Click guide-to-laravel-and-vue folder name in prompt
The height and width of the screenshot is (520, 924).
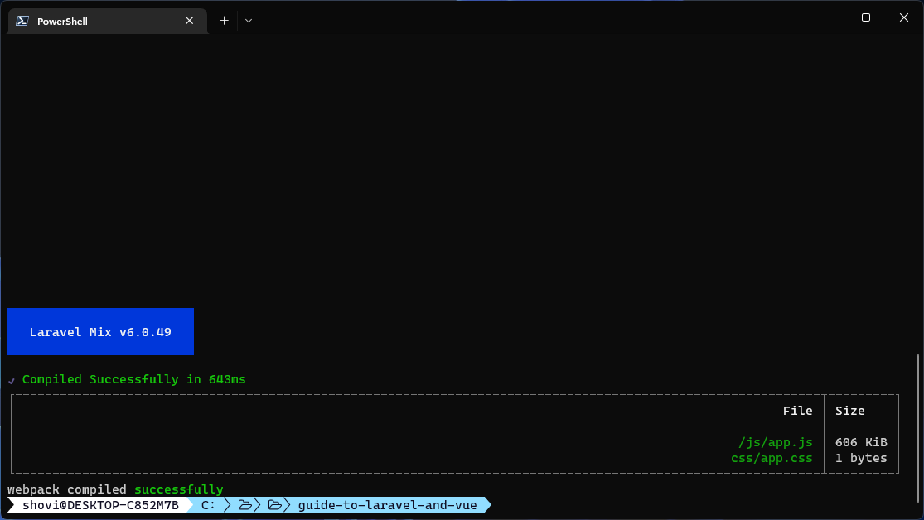[x=387, y=505]
